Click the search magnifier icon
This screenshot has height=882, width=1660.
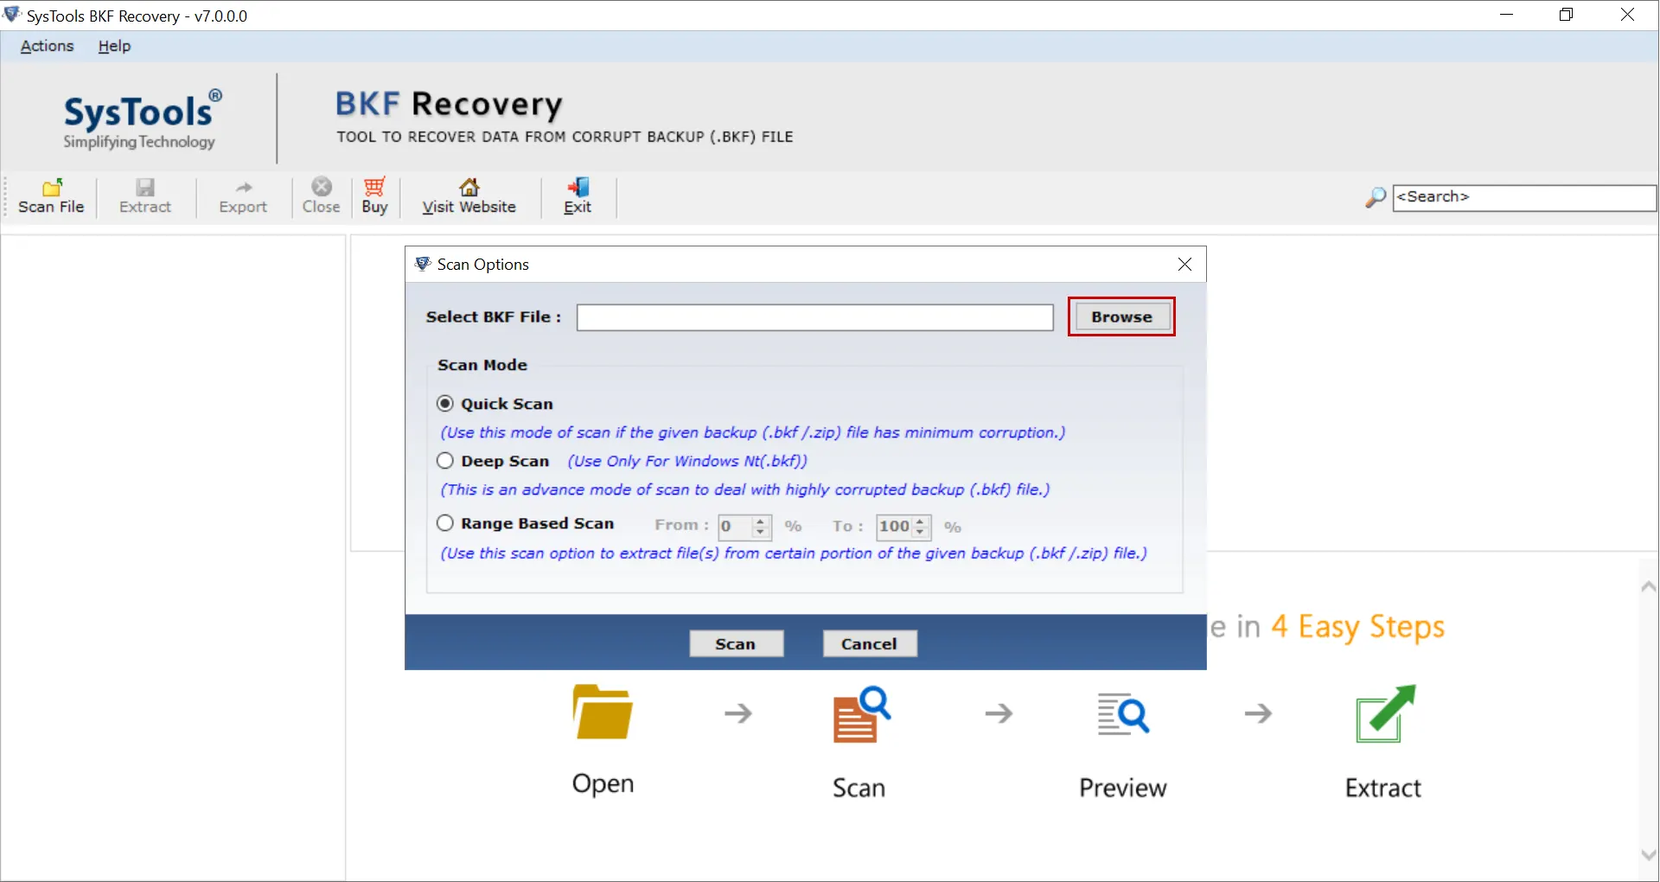pos(1375,198)
